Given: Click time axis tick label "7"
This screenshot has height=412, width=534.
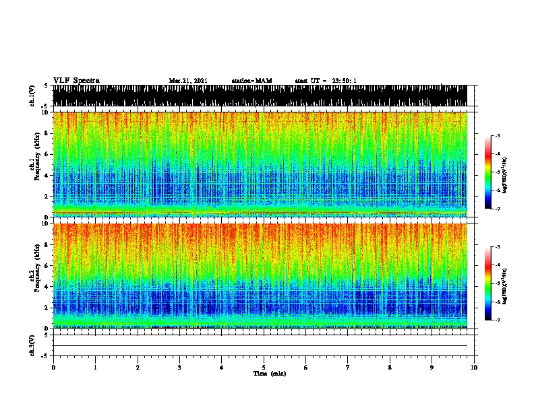Looking at the screenshot, I should (348, 368).
